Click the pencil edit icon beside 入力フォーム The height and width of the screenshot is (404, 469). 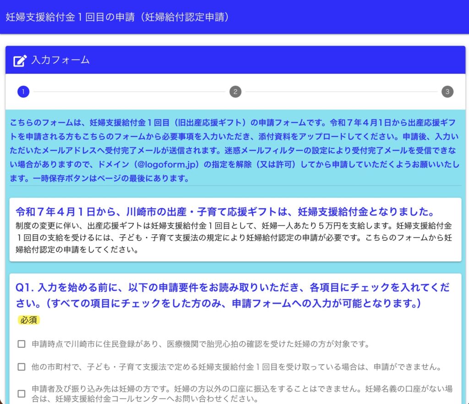(x=20, y=60)
